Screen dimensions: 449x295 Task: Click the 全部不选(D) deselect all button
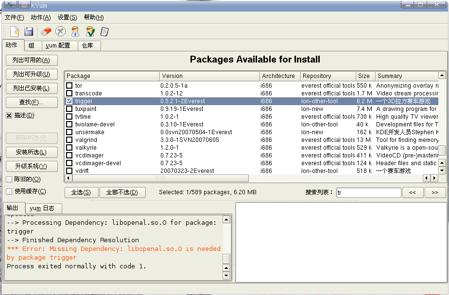[x=122, y=192]
